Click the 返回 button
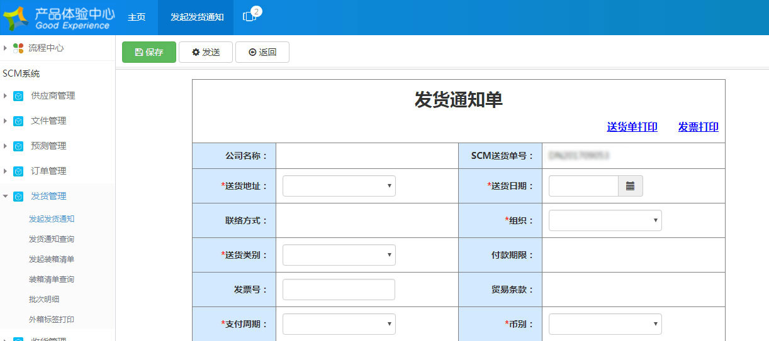The height and width of the screenshot is (341, 769). (x=262, y=52)
